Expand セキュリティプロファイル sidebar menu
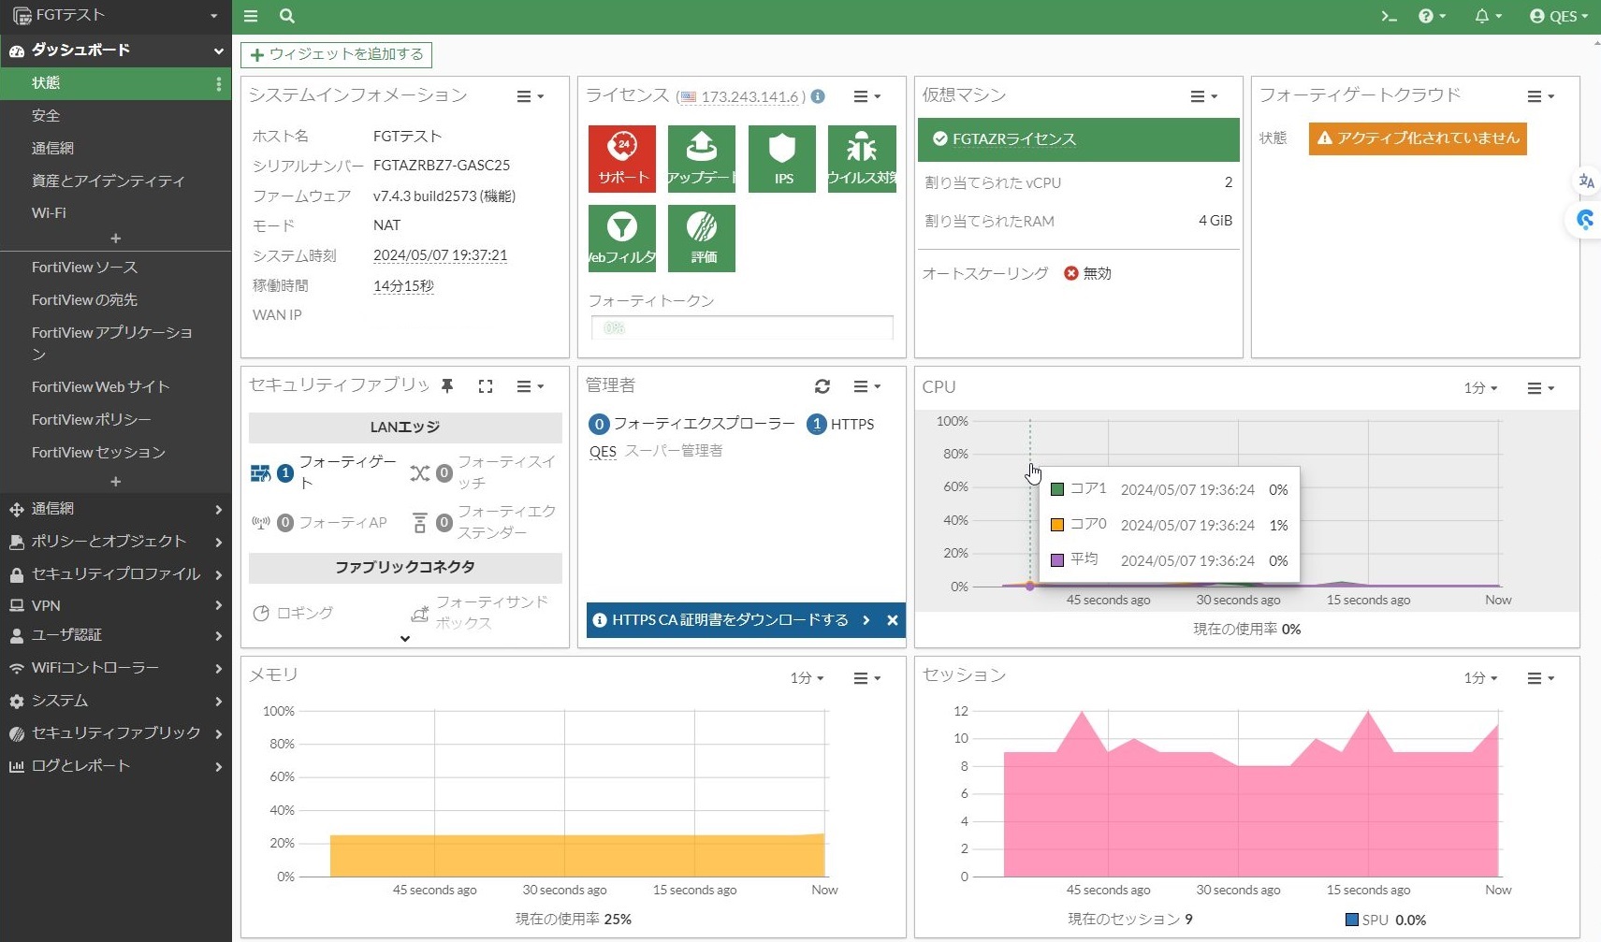This screenshot has width=1601, height=942. 115,574
